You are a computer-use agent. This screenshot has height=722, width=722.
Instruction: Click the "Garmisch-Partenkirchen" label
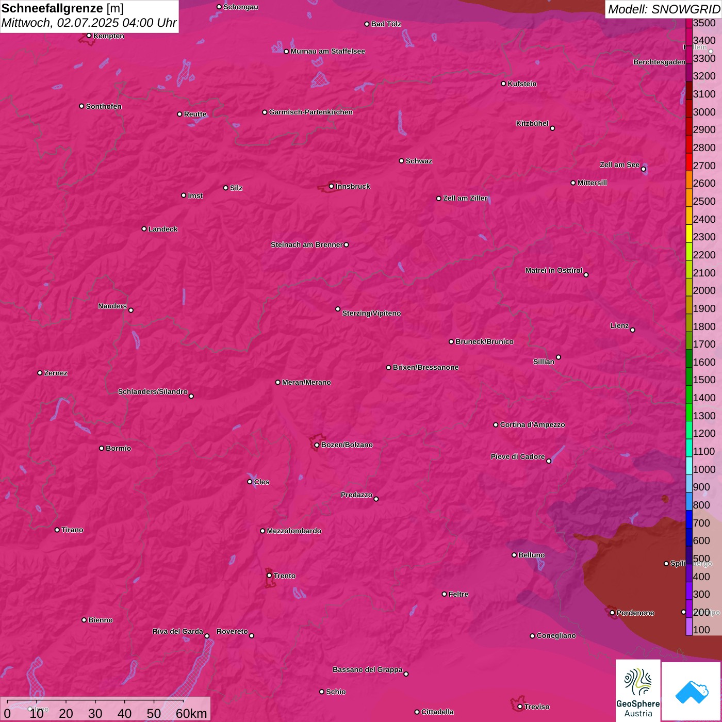[x=311, y=112]
